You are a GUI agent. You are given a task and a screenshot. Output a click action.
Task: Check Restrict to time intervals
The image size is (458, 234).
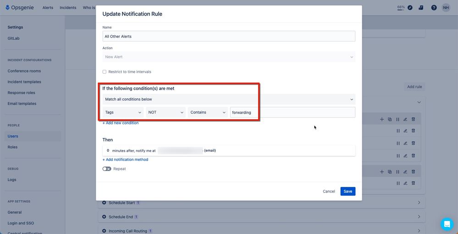click(x=104, y=72)
